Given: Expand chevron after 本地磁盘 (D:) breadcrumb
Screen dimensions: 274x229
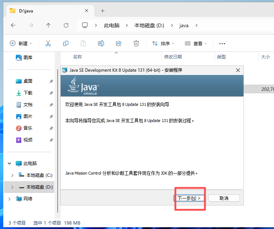Looking at the screenshot, I should coord(172,25).
